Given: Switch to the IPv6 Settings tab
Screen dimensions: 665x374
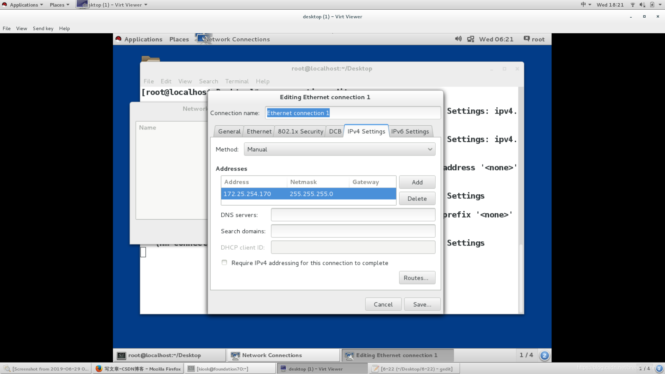Looking at the screenshot, I should pyautogui.click(x=410, y=131).
